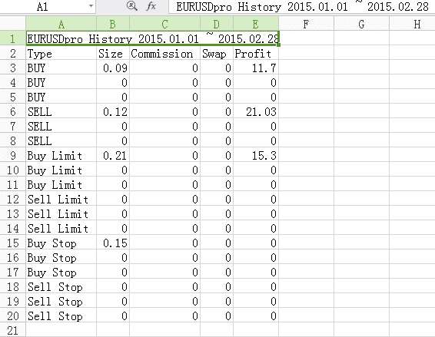Image resolution: width=435 pixels, height=337 pixels.
Task: Select the BUY cell in row 3
Action: click(x=61, y=68)
